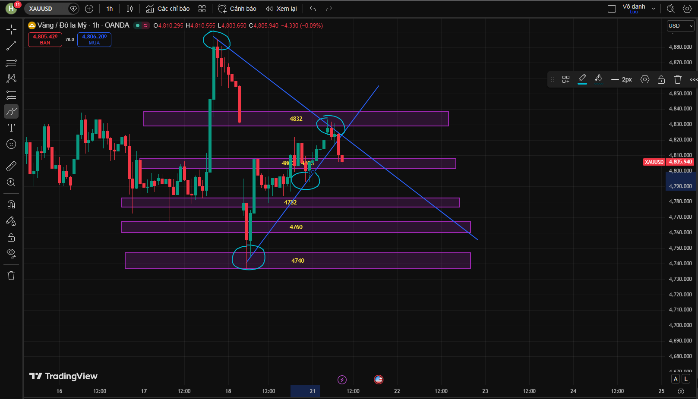Open layout setup square icon

pyautogui.click(x=612, y=9)
